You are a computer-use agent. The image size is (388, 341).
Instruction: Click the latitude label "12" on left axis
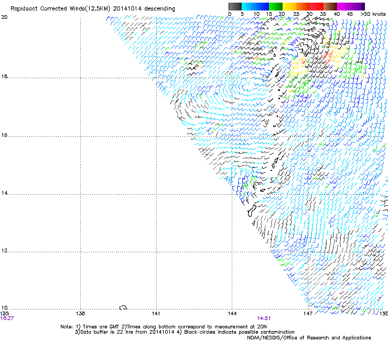pos(4,251)
